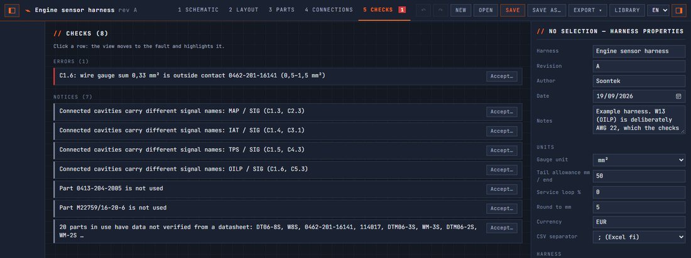Select the Part 0413-204-2005 not used row

pyautogui.click(x=288, y=190)
